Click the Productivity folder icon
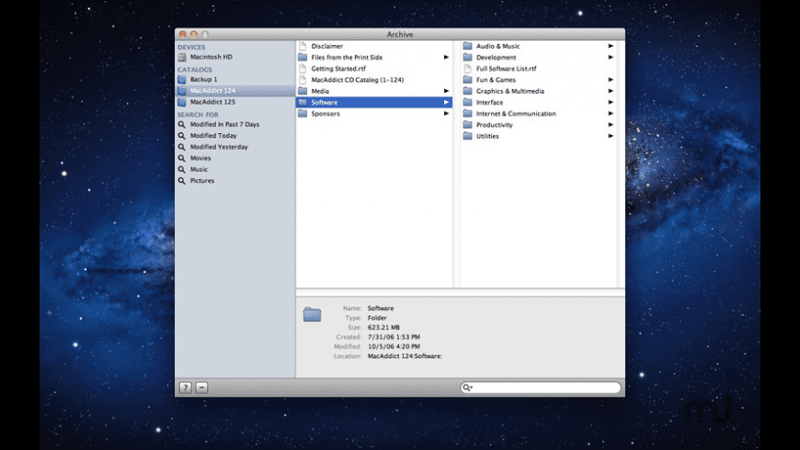 pyautogui.click(x=467, y=124)
